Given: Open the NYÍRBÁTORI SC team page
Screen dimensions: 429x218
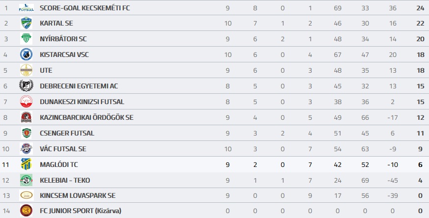Looking at the screenshot, I should (63, 39).
